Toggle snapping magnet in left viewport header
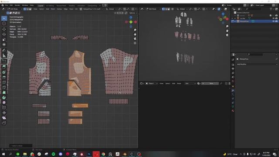 (x=125, y=9)
